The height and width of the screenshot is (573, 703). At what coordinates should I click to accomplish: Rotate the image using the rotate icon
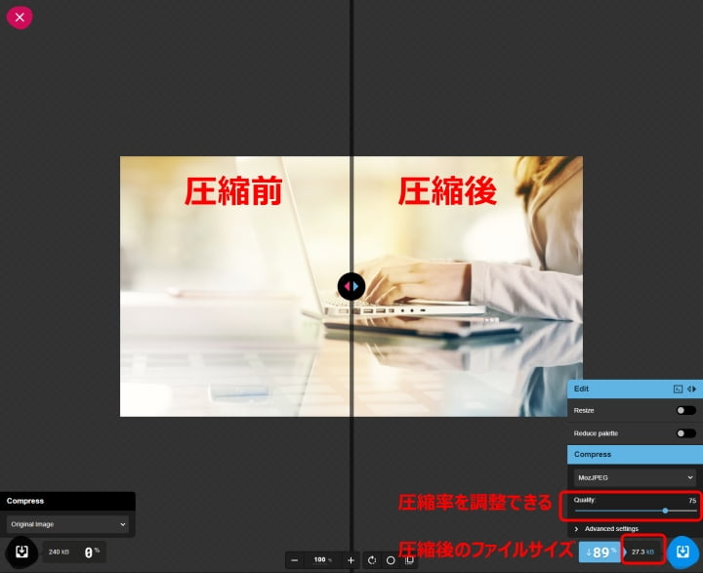(372, 560)
